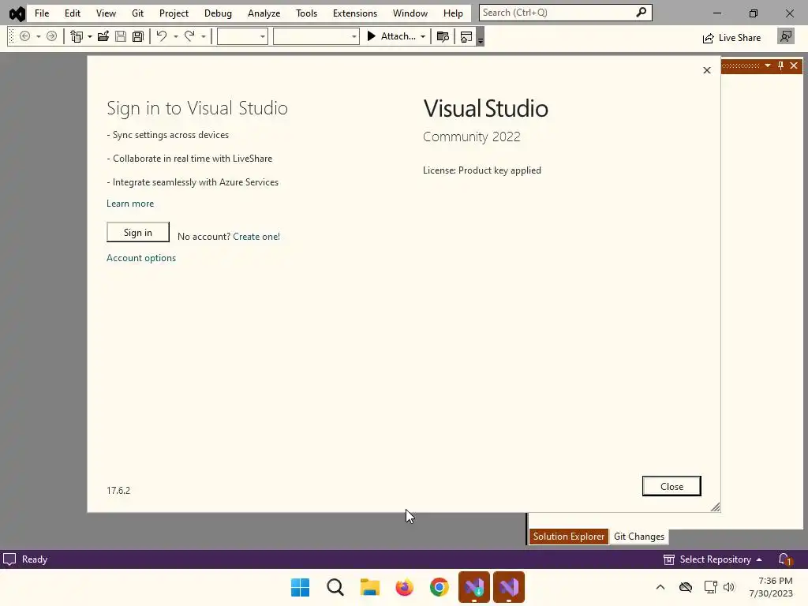Open the Analyze menu
The height and width of the screenshot is (606, 808).
point(264,13)
